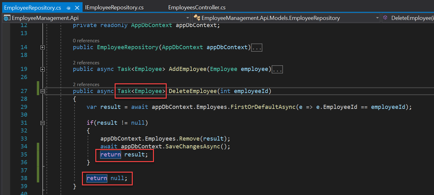Screen dimensions: 434x195
Task: Click '0 references' above the constructor
Action: (x=86, y=41)
